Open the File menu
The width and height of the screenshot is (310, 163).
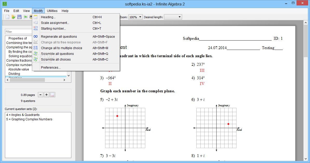[x=7, y=11]
